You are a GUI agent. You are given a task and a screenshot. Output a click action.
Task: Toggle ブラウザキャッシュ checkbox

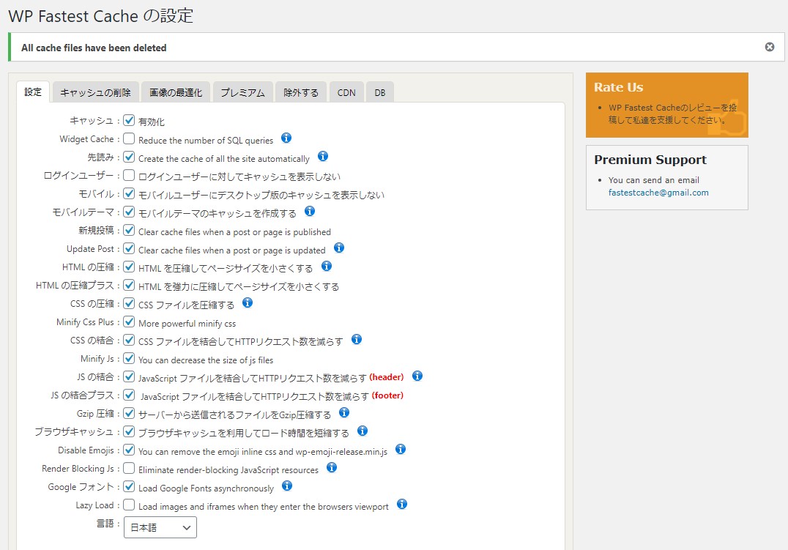[x=129, y=431]
